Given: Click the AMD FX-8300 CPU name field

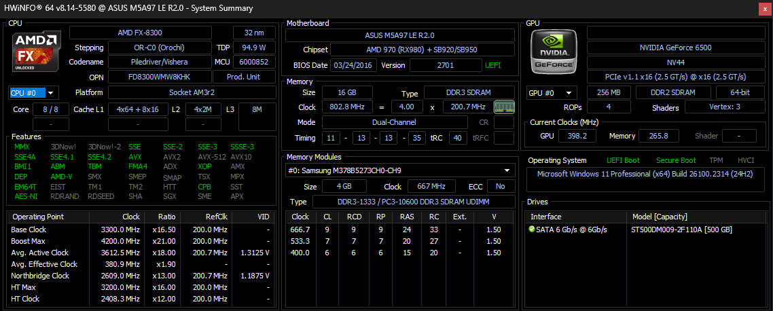Looking at the screenshot, I should coord(140,33).
